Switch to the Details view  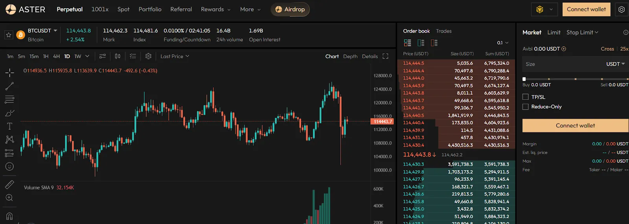(370, 56)
